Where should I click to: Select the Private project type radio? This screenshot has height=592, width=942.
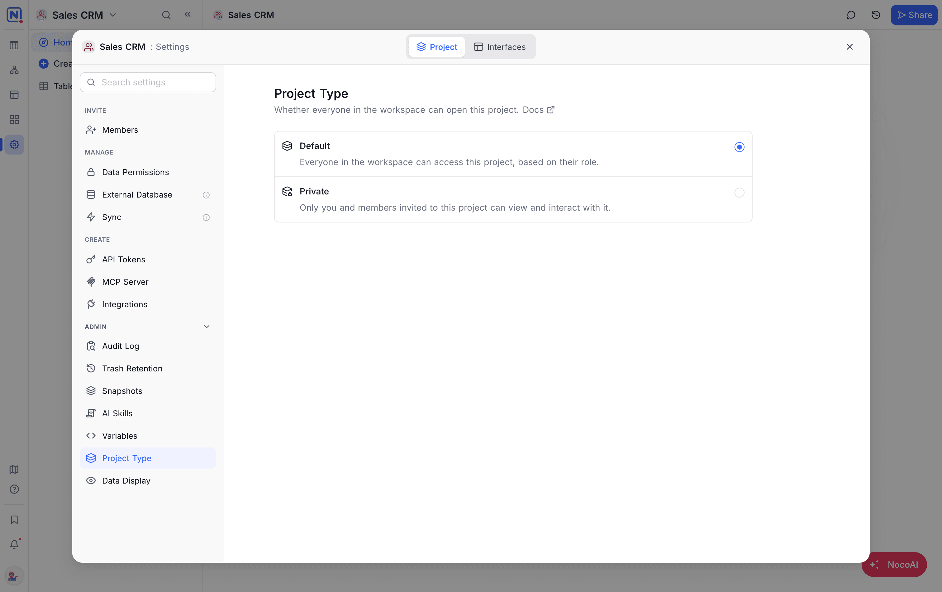click(739, 193)
